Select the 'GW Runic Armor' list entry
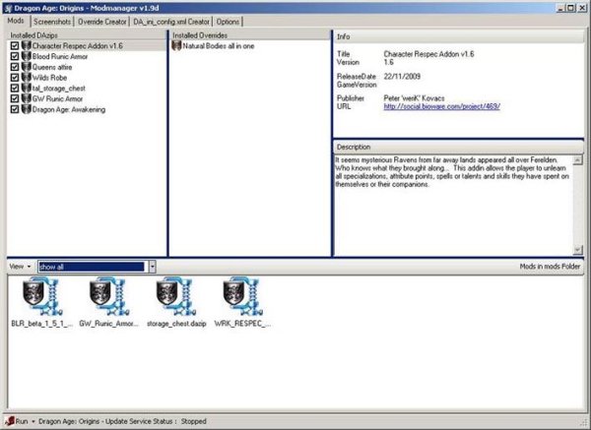The height and width of the screenshot is (430, 591). pyautogui.click(x=58, y=98)
